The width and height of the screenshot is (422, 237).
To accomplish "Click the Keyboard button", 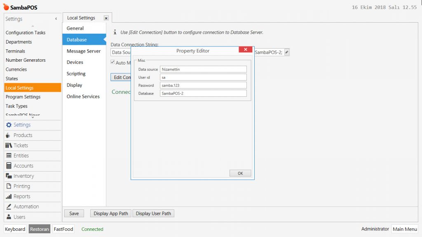I will coord(15,229).
